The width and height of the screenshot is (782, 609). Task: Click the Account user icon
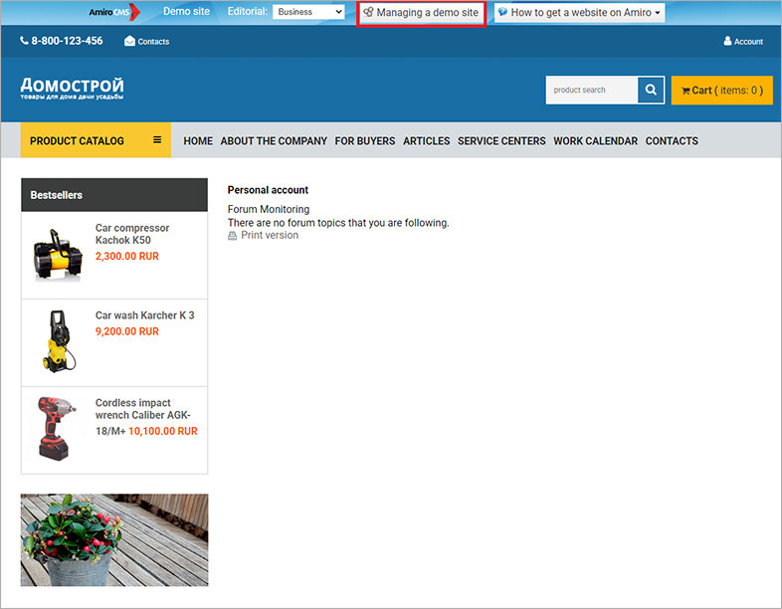[727, 41]
